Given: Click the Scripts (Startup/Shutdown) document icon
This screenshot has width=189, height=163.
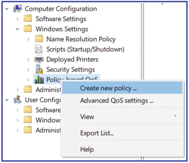Looking at the screenshot, I should click(x=39, y=49).
